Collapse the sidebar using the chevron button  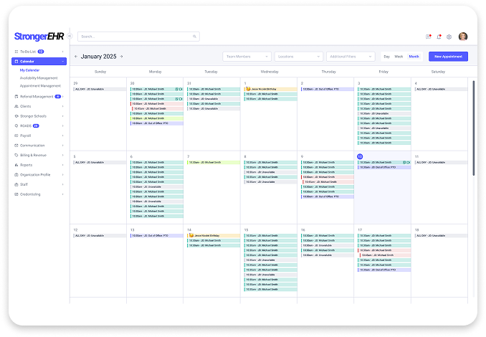point(70,37)
